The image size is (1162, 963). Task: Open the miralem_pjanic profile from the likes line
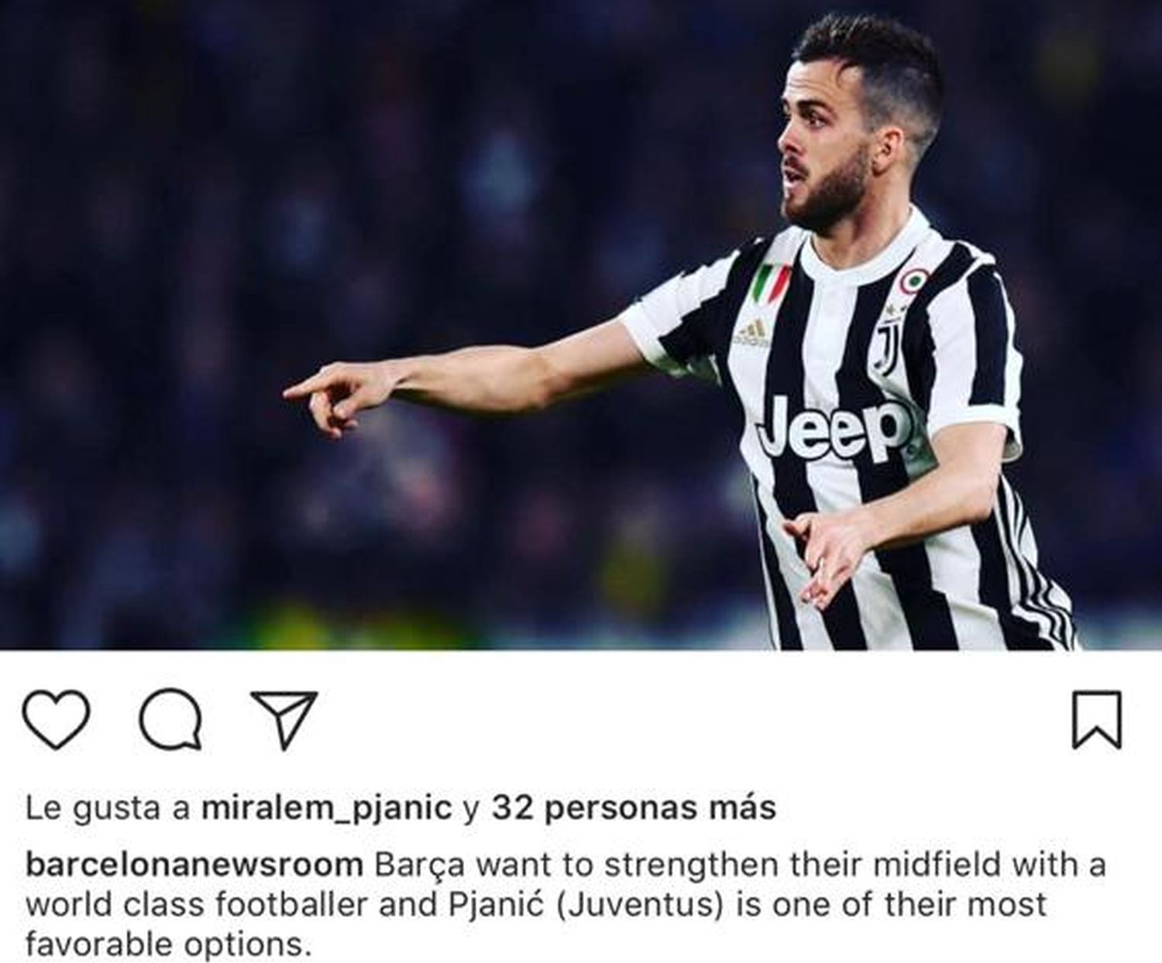(x=326, y=808)
